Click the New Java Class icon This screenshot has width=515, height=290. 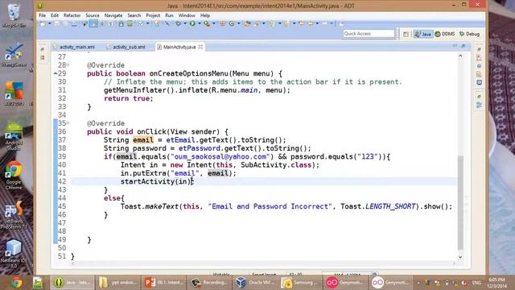coord(232,23)
